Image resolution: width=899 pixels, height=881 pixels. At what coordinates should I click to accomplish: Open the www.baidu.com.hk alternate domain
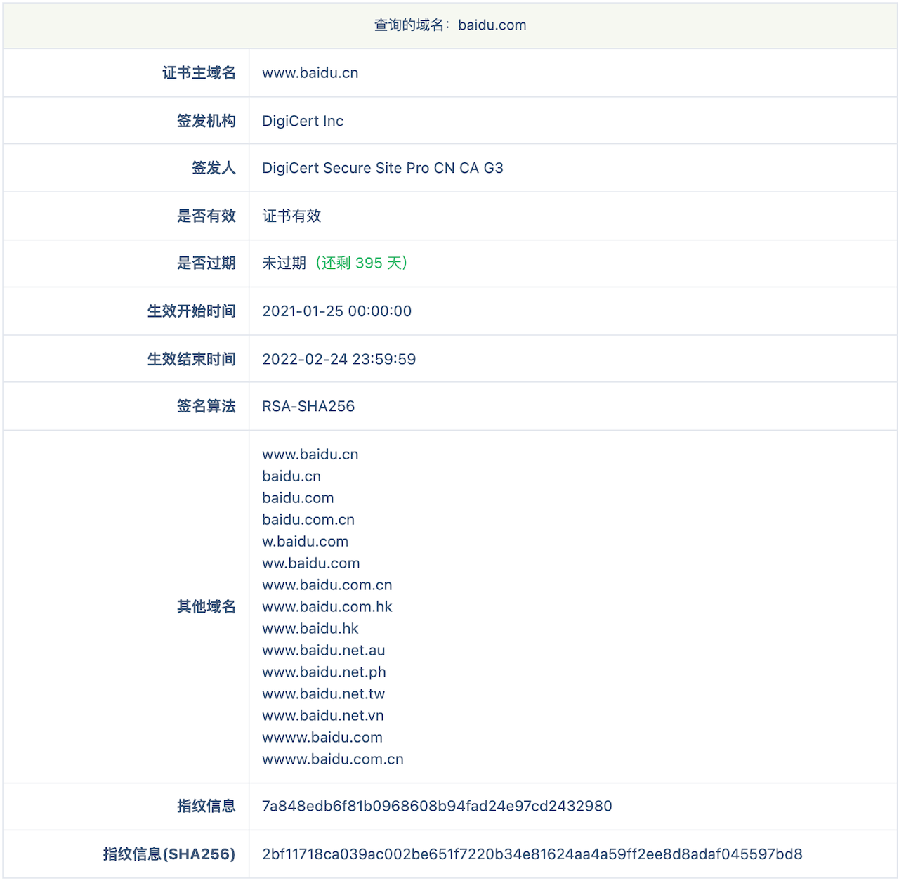[x=327, y=606]
